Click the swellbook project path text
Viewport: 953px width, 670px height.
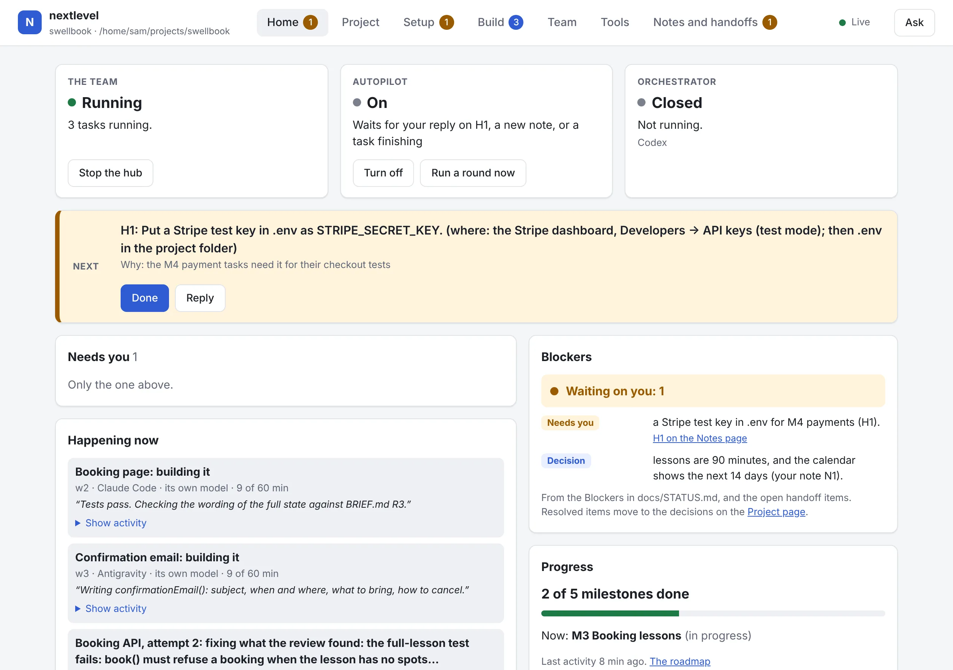click(139, 32)
